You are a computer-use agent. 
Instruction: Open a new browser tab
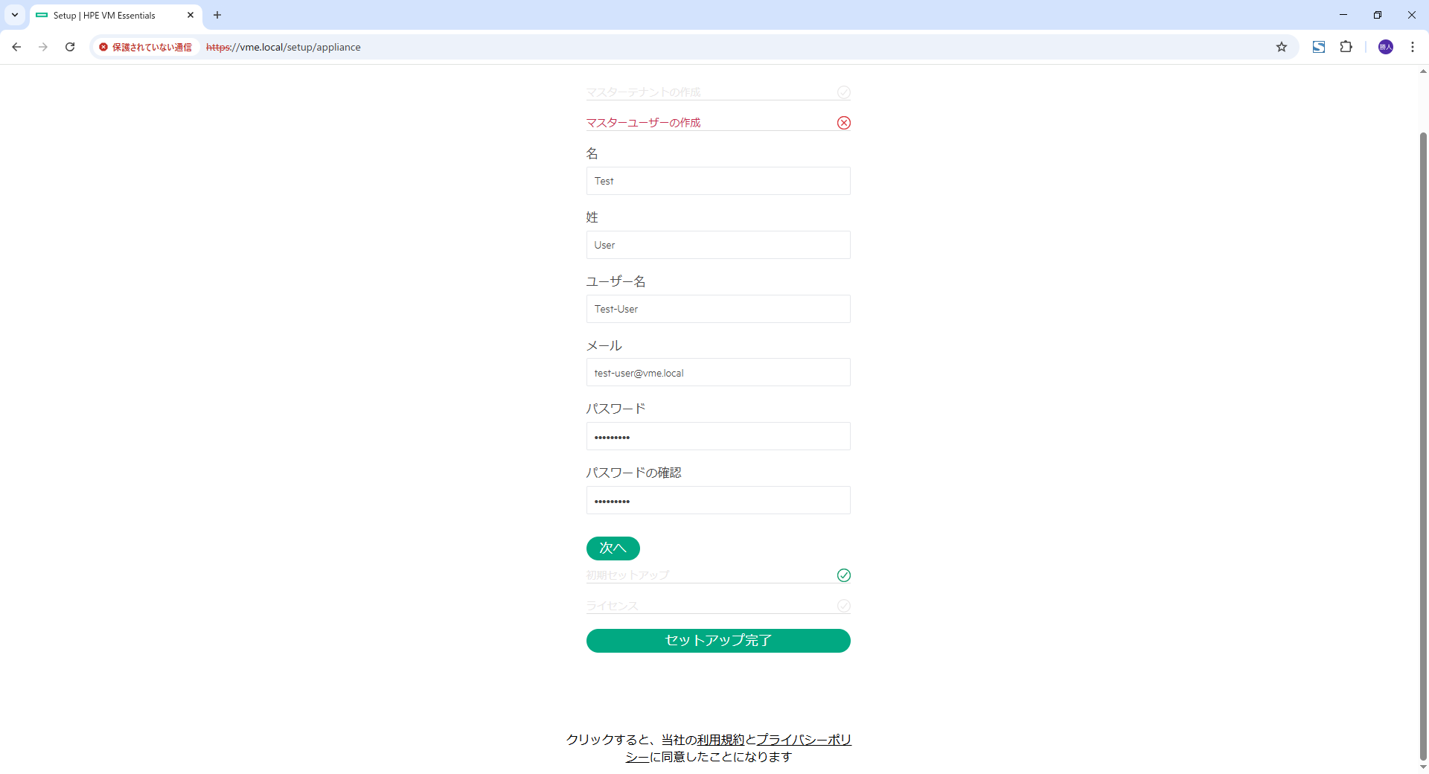coord(217,15)
